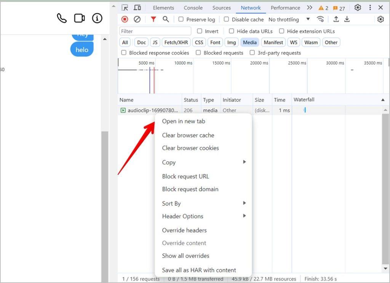Viewport: 390px width, 283px height.
Task: Choose Open in new tab
Action: pos(184,122)
